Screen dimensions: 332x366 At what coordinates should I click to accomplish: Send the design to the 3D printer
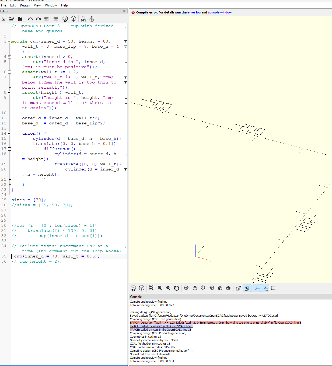[x=92, y=19]
